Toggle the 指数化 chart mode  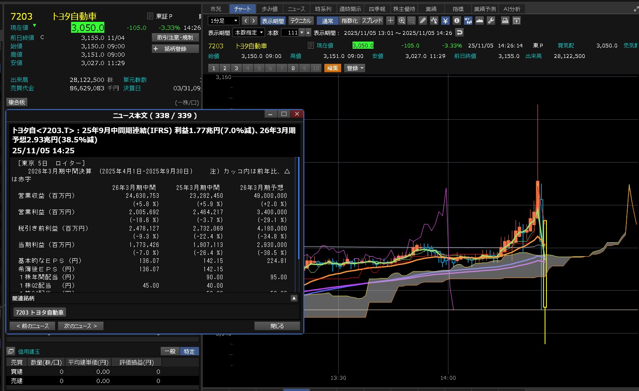tap(350, 21)
